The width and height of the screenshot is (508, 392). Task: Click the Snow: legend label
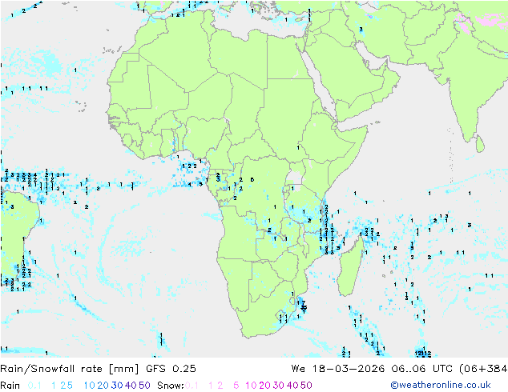point(171,386)
